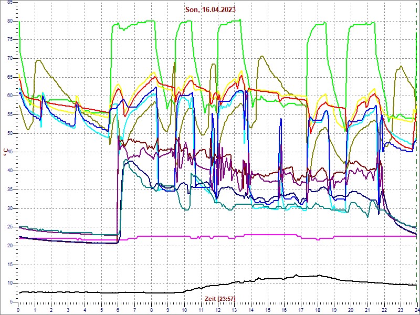420x315 pixels.
Task: Click hour label 4 on time axis
Action: coord(85,310)
